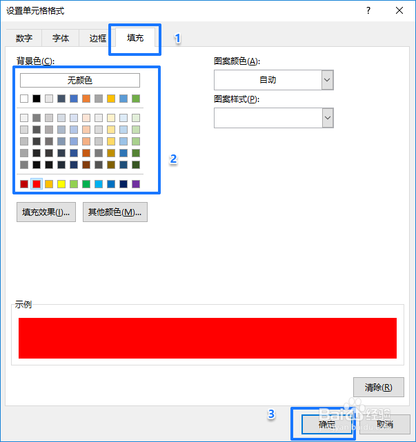The height and width of the screenshot is (442, 416).
Task: Pick the medium gray theme swatch in first row
Action: 99,99
